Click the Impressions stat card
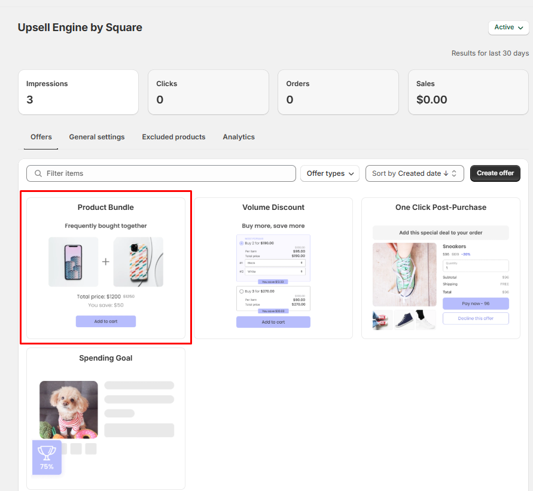533x491 pixels. [78, 92]
